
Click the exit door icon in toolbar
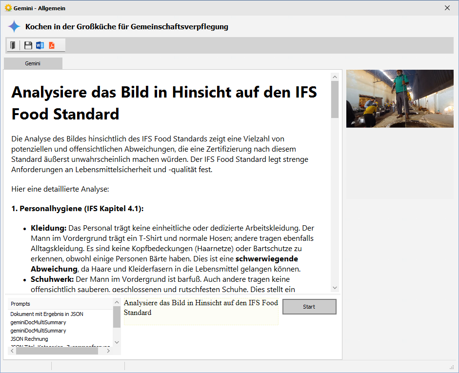(13, 45)
